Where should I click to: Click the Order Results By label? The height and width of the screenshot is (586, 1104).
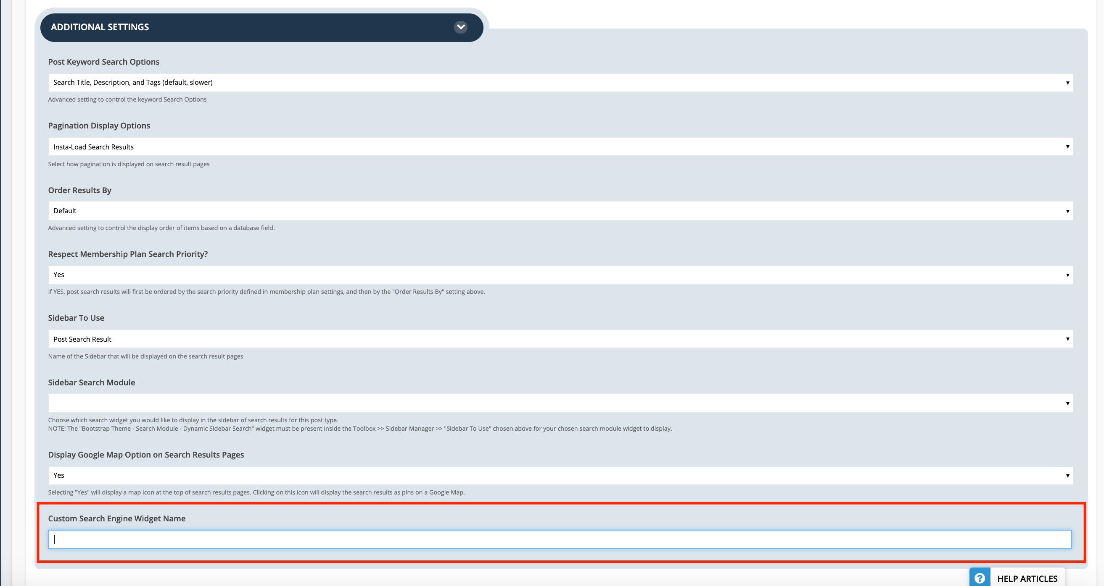tap(80, 190)
